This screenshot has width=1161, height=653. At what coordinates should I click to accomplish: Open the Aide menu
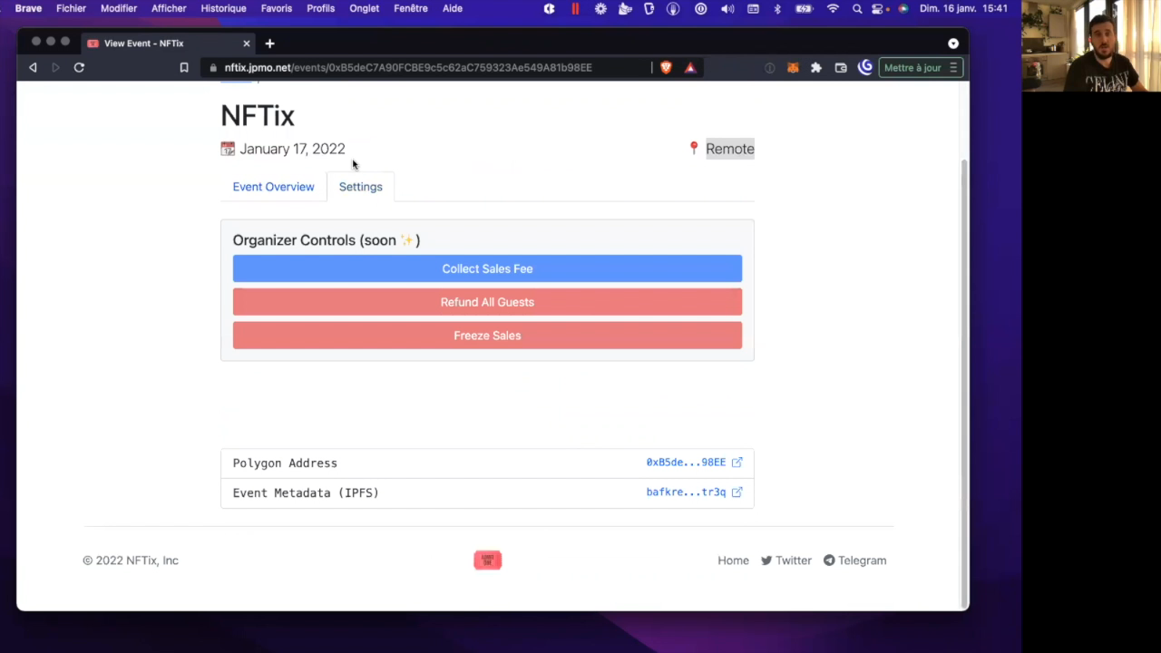click(453, 8)
